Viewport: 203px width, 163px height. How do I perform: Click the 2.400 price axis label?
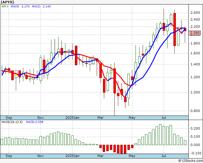195,19
